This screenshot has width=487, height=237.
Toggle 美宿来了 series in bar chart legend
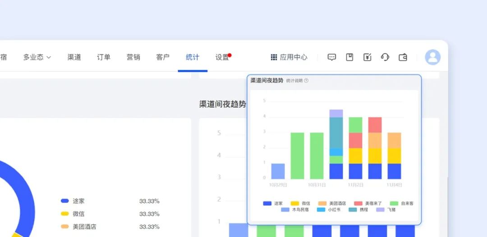[x=368, y=204]
